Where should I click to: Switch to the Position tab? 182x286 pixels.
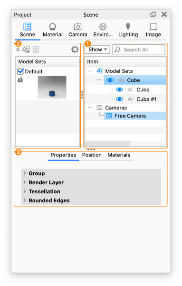[92, 155]
